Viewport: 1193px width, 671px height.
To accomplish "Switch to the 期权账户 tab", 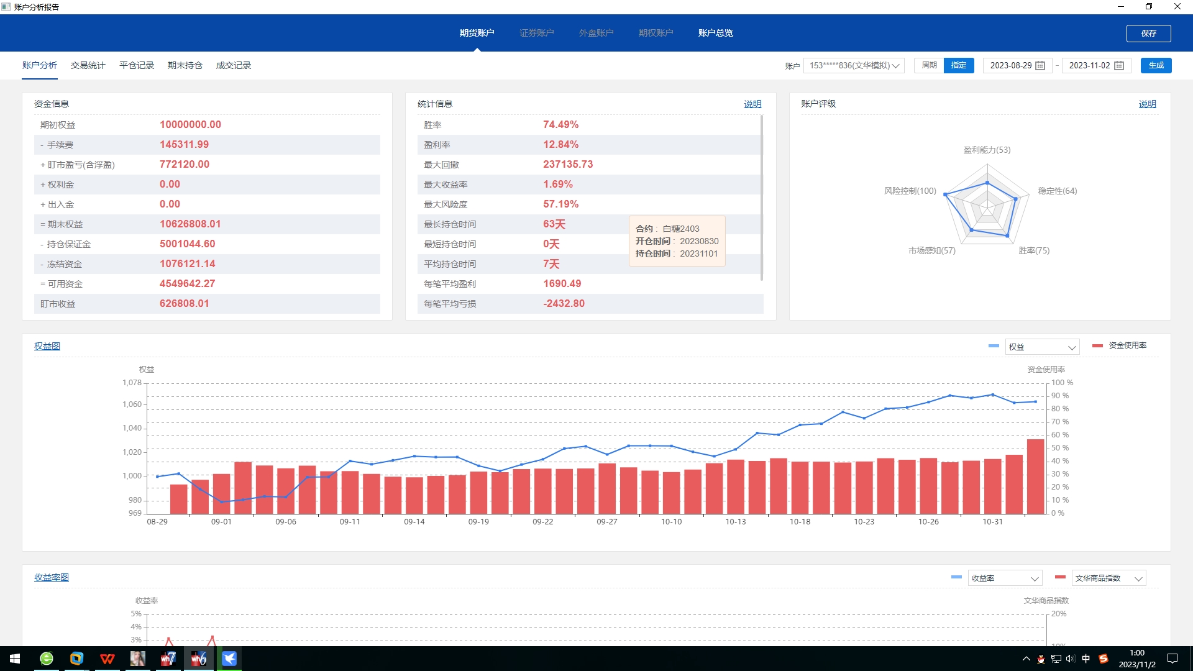I will point(656,33).
